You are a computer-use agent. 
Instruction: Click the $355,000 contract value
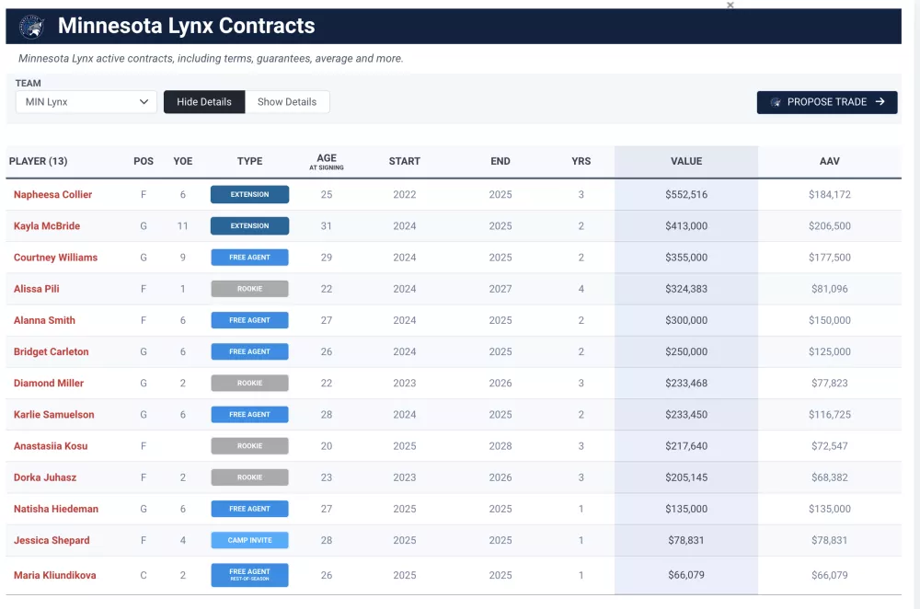[x=686, y=258]
